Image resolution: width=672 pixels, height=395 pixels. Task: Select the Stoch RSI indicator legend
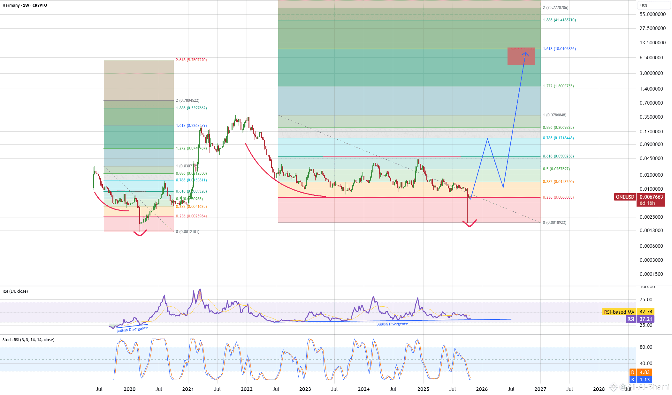click(x=28, y=340)
